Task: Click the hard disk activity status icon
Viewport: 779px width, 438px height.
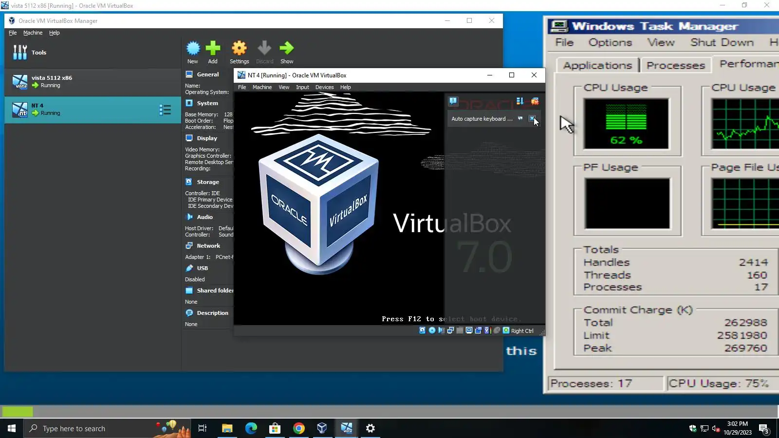Action: (x=422, y=330)
